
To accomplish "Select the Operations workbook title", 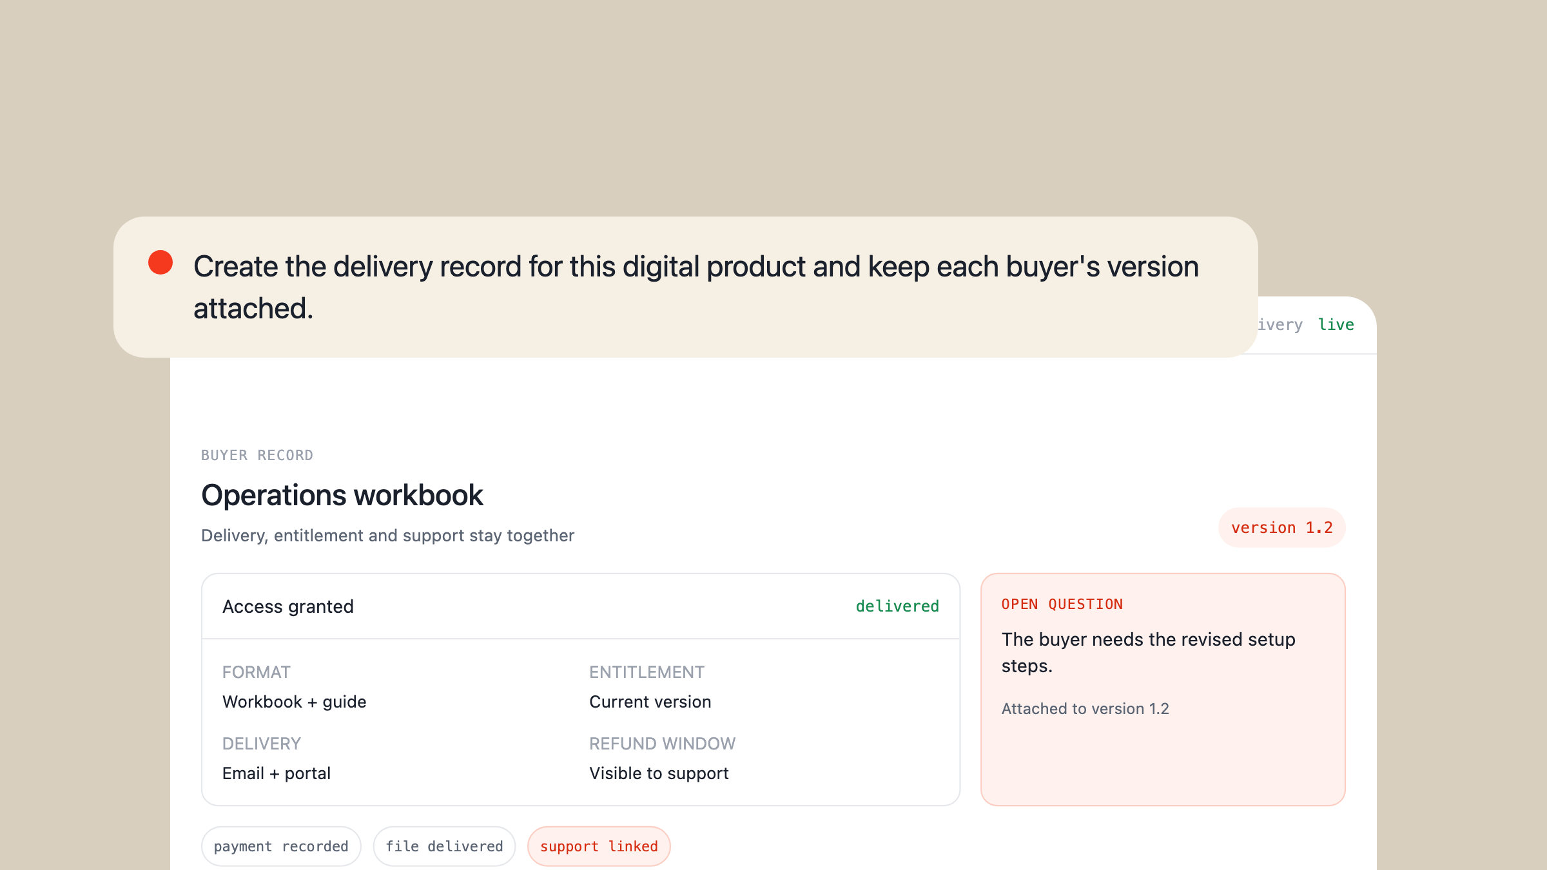I will coord(342,496).
